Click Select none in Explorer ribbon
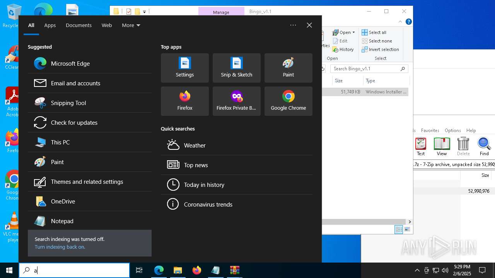The image size is (495, 278). click(x=377, y=41)
